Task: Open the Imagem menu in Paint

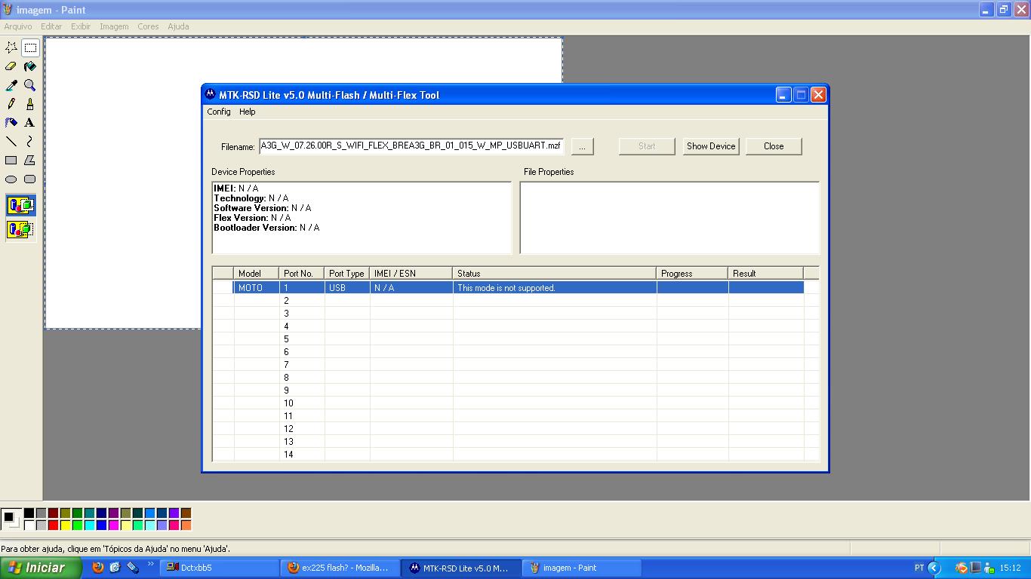Action: pos(114,26)
